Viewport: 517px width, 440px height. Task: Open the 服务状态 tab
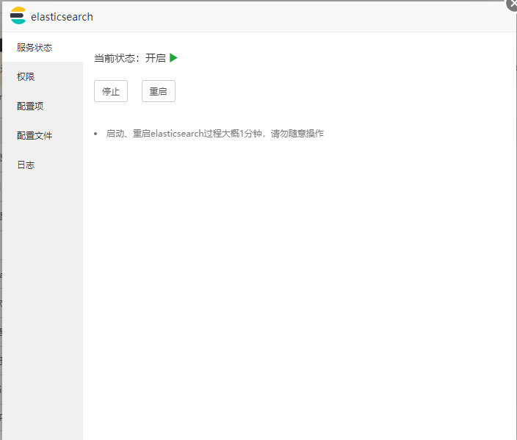point(43,48)
